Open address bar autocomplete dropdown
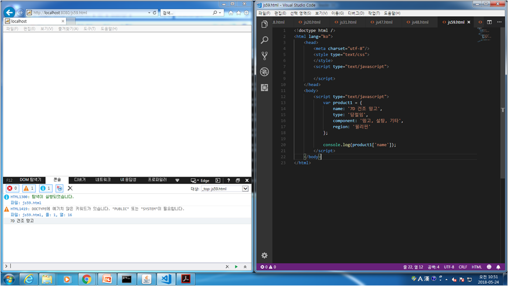The width and height of the screenshot is (508, 286). click(x=149, y=13)
